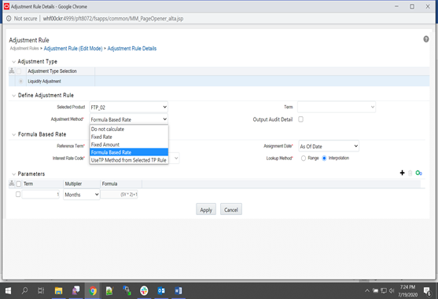Collapse the Parameters section

point(13,174)
